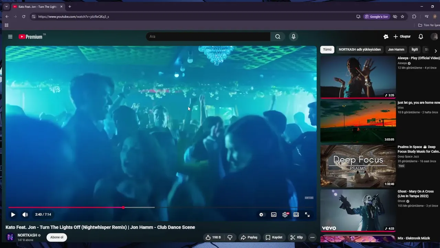The image size is (440, 248).
Task: Reload the browser page
Action: (x=24, y=17)
